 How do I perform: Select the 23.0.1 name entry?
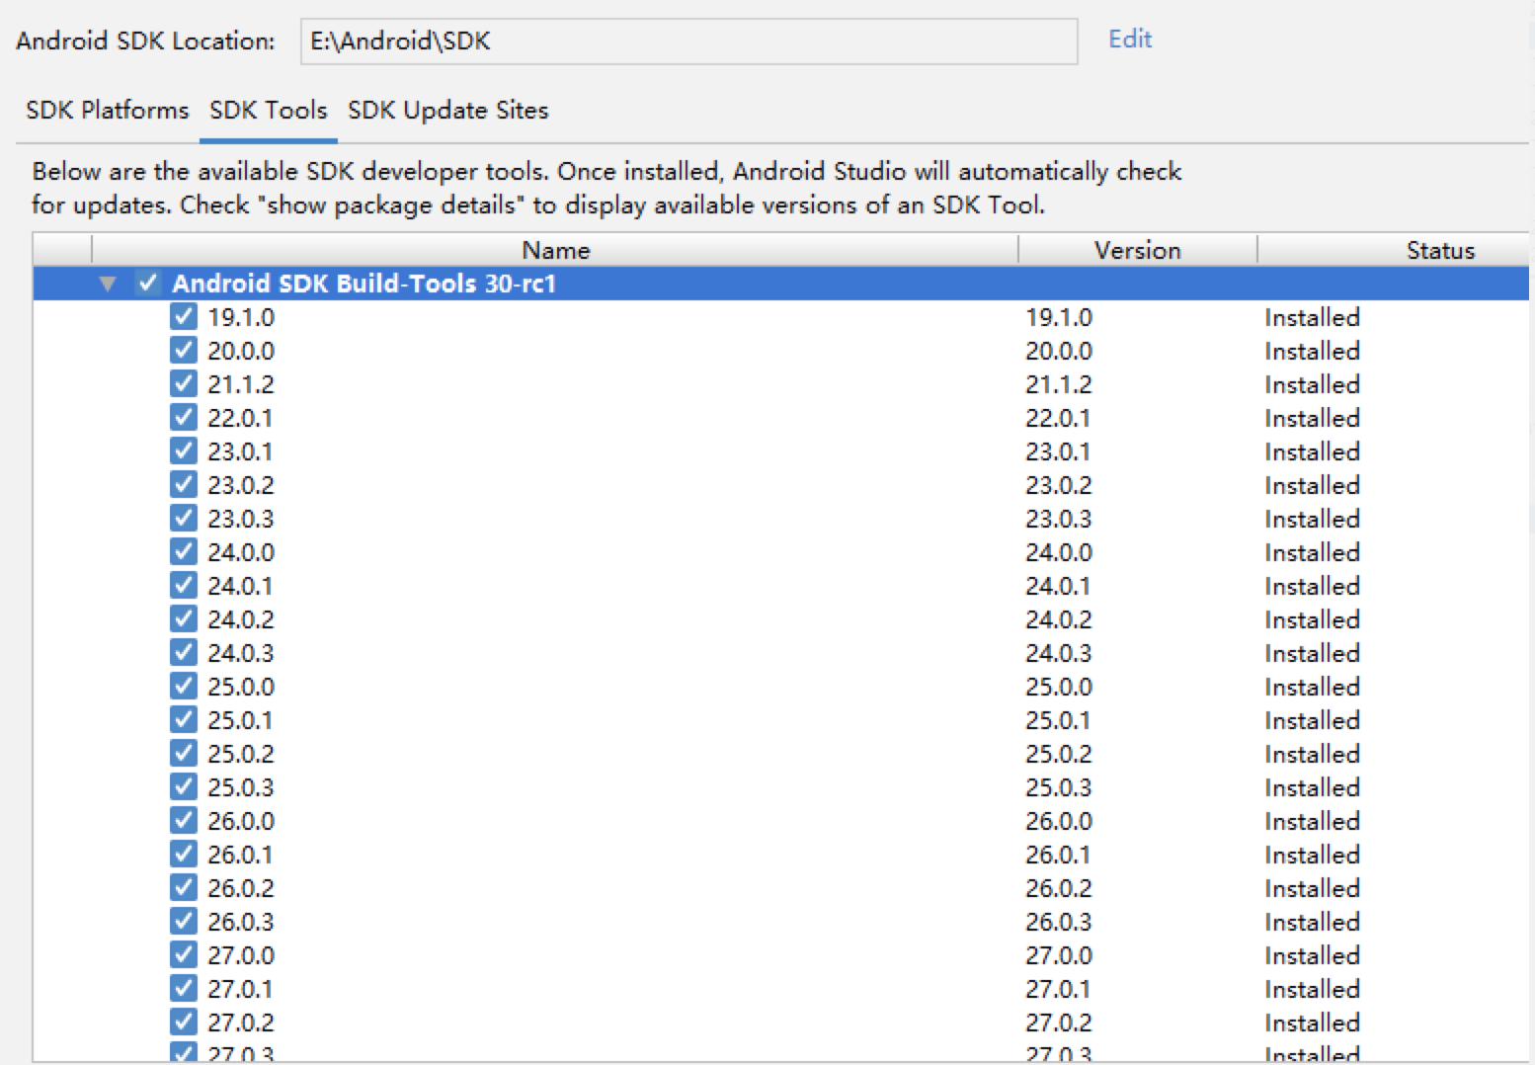click(x=240, y=451)
